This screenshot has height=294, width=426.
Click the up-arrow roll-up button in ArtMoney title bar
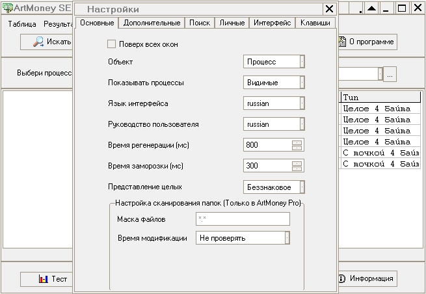[x=371, y=8]
